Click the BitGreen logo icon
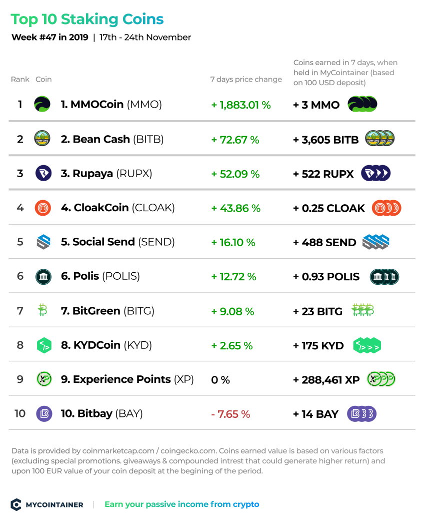 (x=42, y=310)
